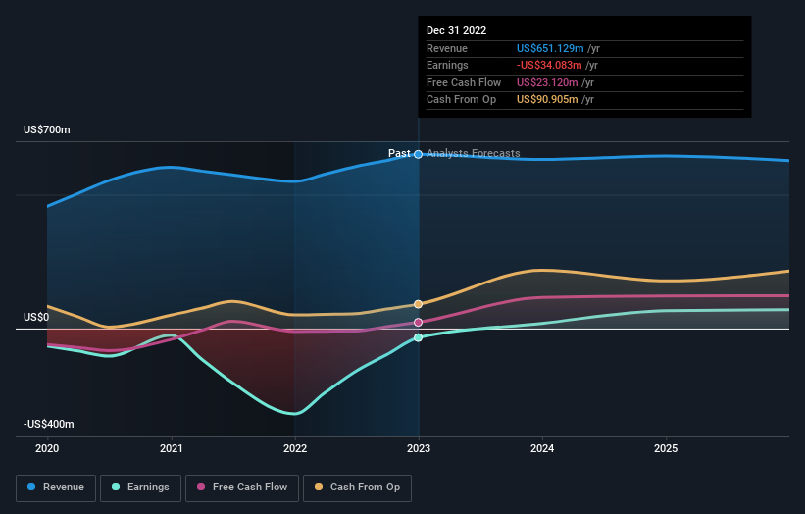
Task: Click the Earnings row label in tooltip
Action: pos(447,65)
